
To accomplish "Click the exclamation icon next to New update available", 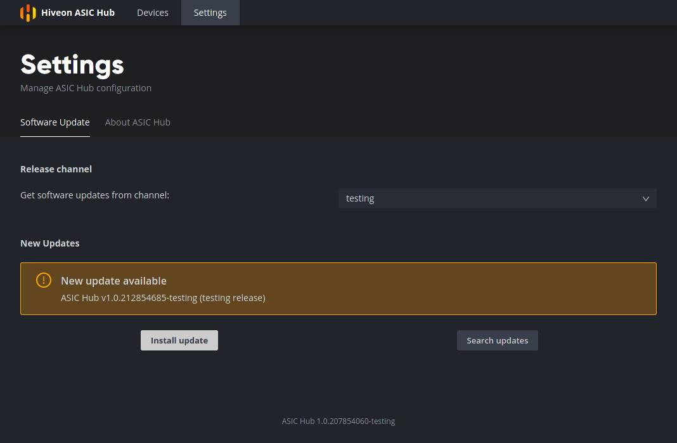I will coord(44,280).
